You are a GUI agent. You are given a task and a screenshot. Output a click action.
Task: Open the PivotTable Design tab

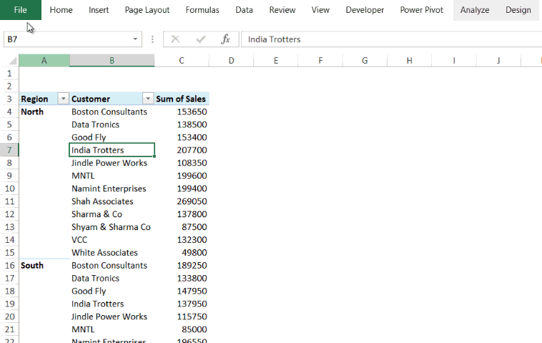click(x=518, y=10)
